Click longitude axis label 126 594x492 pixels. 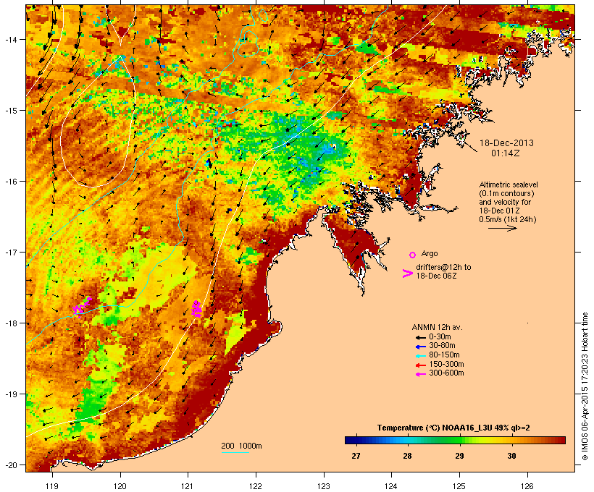tap(527, 486)
